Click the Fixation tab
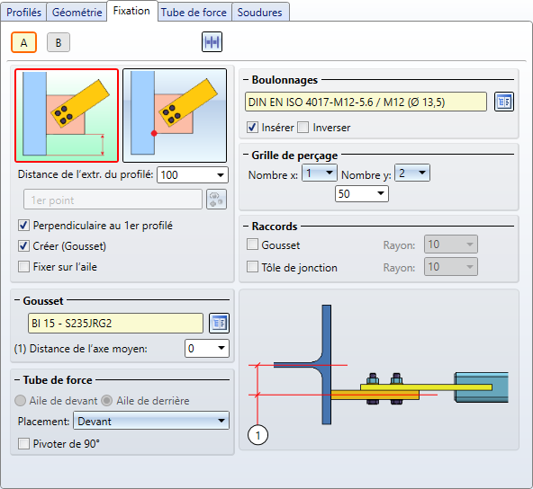The image size is (533, 489). coord(131,11)
